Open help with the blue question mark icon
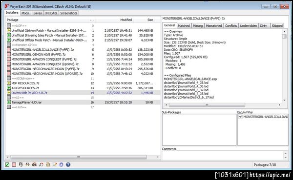 68,164
